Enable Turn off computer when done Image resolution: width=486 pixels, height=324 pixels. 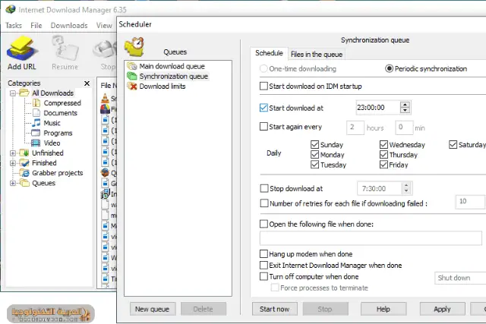(264, 276)
